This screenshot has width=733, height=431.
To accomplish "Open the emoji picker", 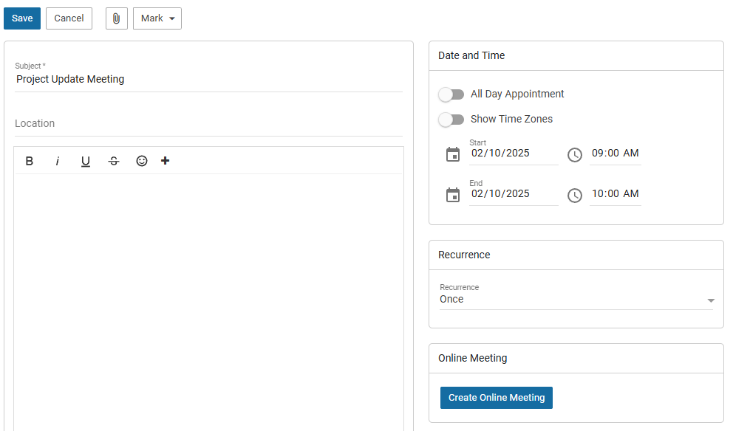I will point(142,161).
